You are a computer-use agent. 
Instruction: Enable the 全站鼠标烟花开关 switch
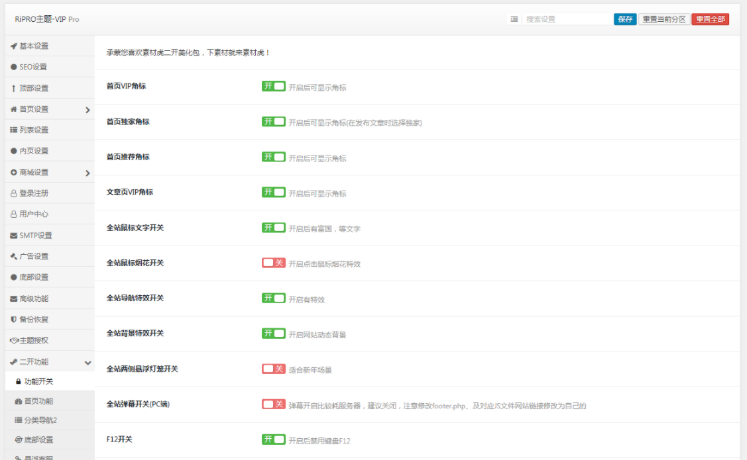pyautogui.click(x=273, y=263)
